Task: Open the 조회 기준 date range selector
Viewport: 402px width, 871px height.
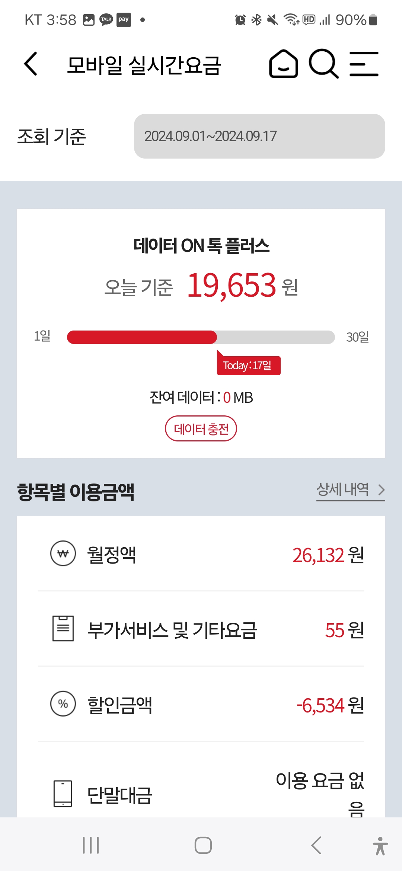Action: pos(259,136)
